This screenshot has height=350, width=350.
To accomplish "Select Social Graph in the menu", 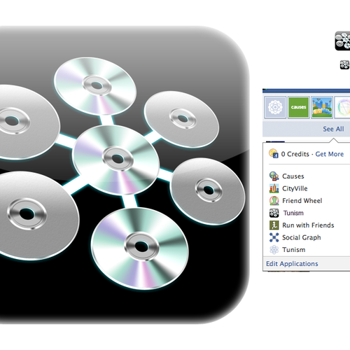I will (302, 237).
